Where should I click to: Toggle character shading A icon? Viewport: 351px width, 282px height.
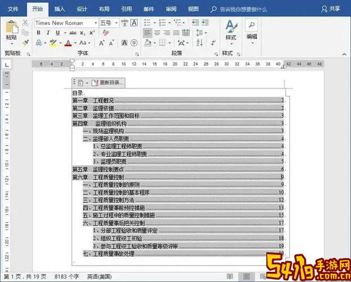tap(125, 42)
